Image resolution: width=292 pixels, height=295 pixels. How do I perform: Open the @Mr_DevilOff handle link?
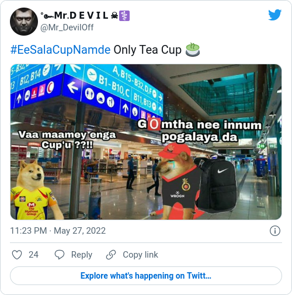pyautogui.click(x=67, y=27)
